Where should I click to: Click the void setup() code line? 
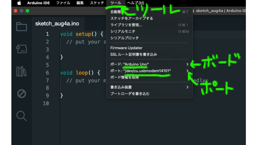[82, 34]
